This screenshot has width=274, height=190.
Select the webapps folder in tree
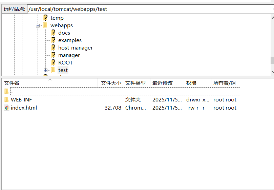[62, 25]
